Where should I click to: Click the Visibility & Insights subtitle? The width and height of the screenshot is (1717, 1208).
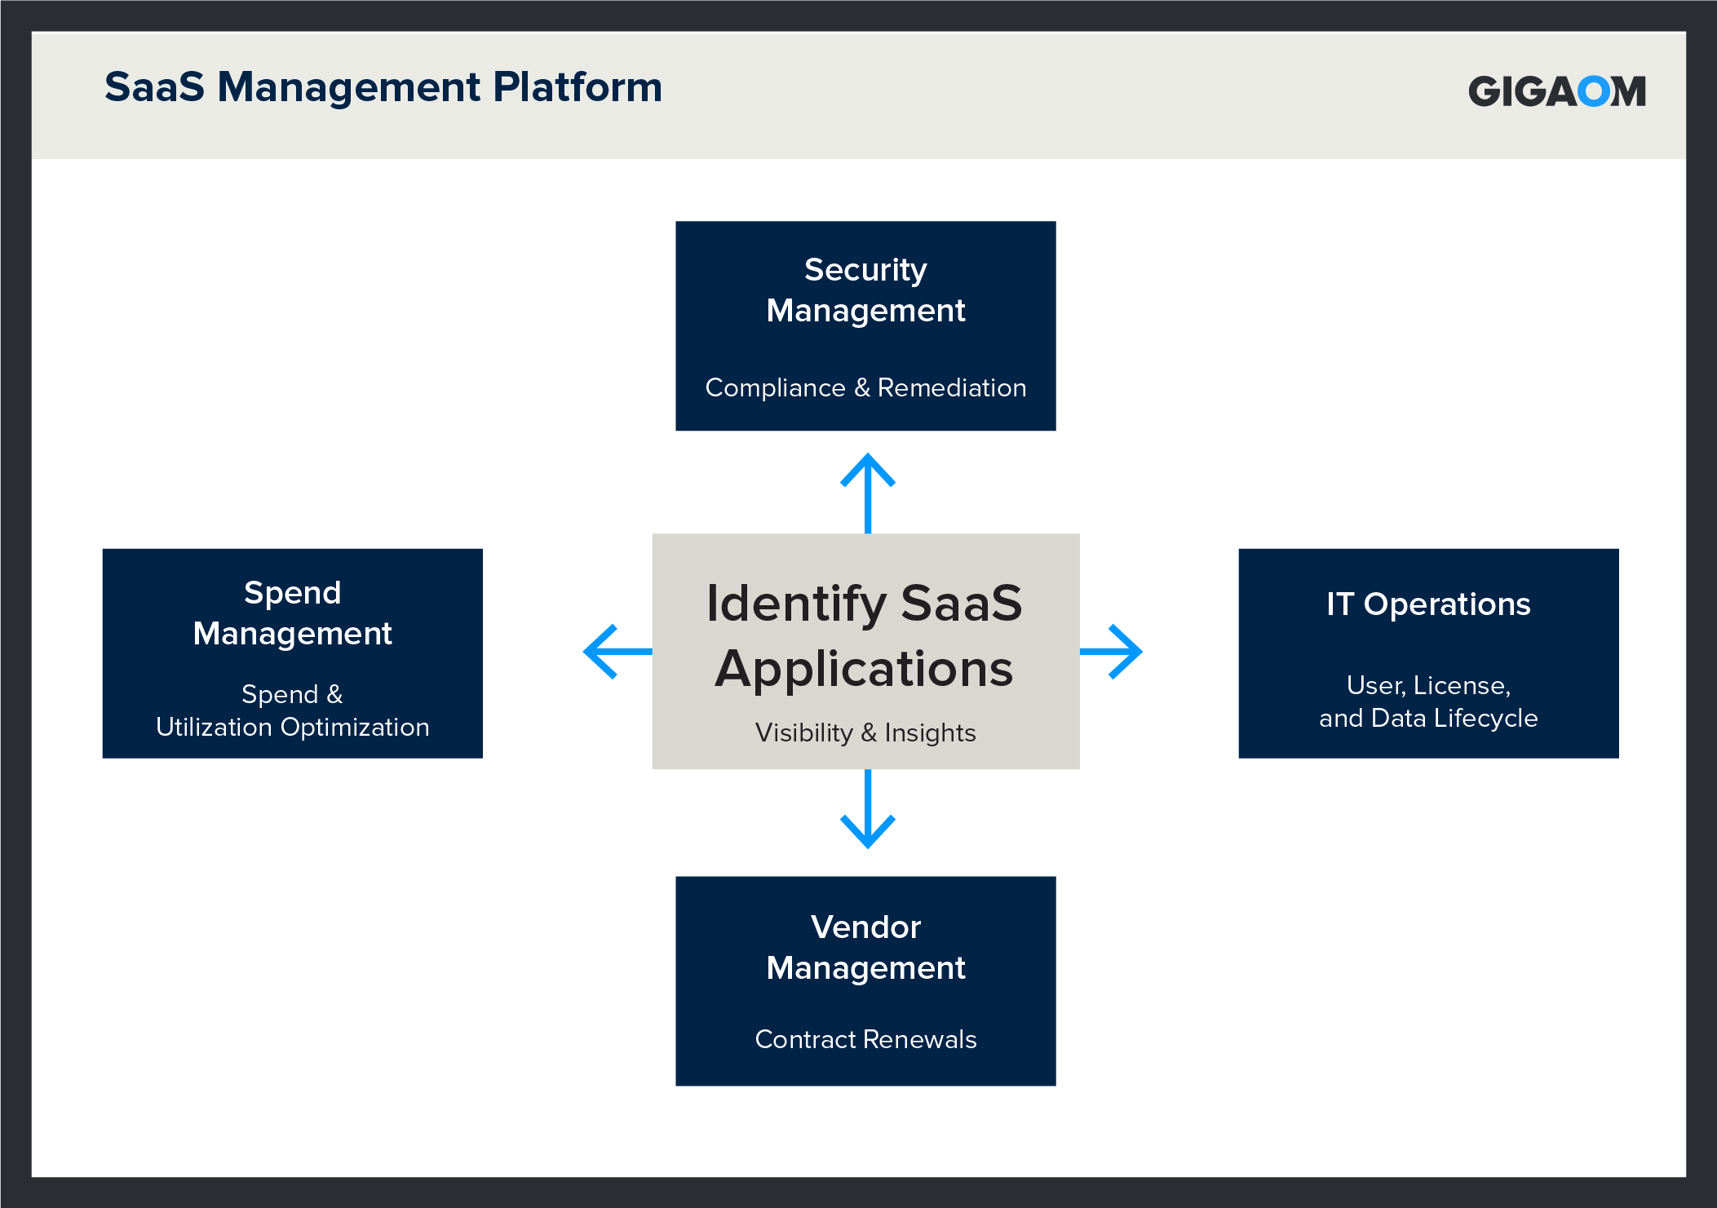point(865,732)
